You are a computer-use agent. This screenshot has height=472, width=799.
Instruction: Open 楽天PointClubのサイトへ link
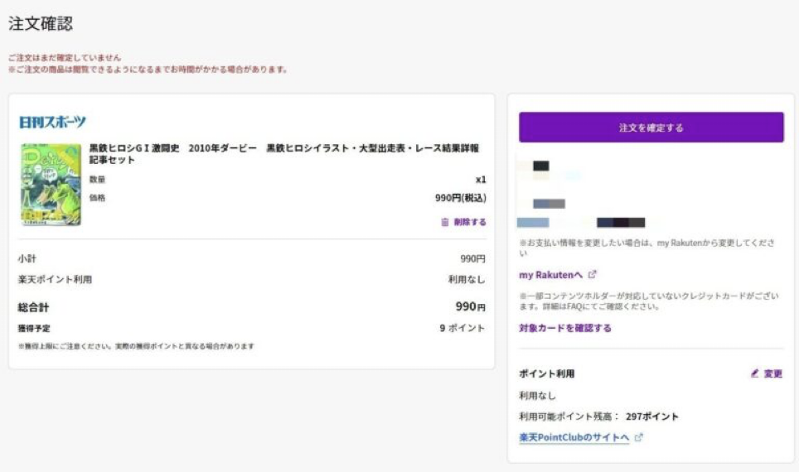coord(574,437)
